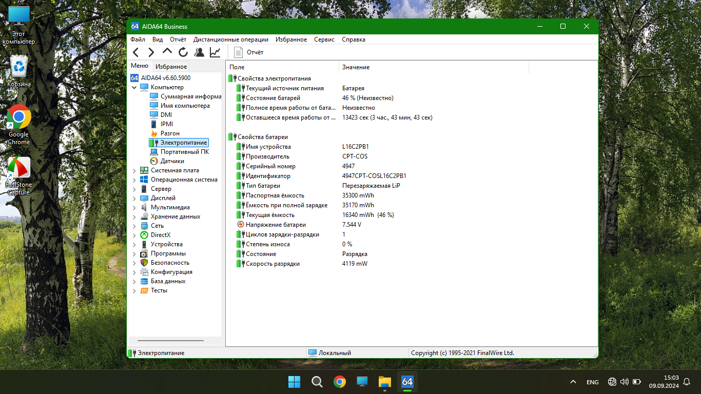Screen dimensions: 701x394
Task: Open the graph chart icon in toolbar
Action: 215,52
